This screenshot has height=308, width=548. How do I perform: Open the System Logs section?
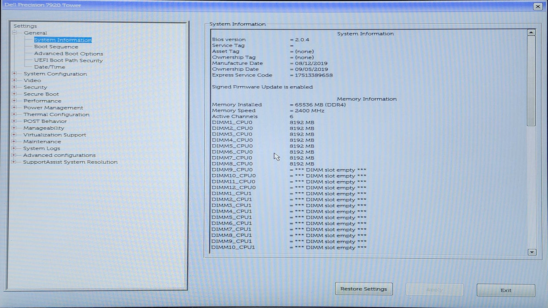pyautogui.click(x=41, y=148)
